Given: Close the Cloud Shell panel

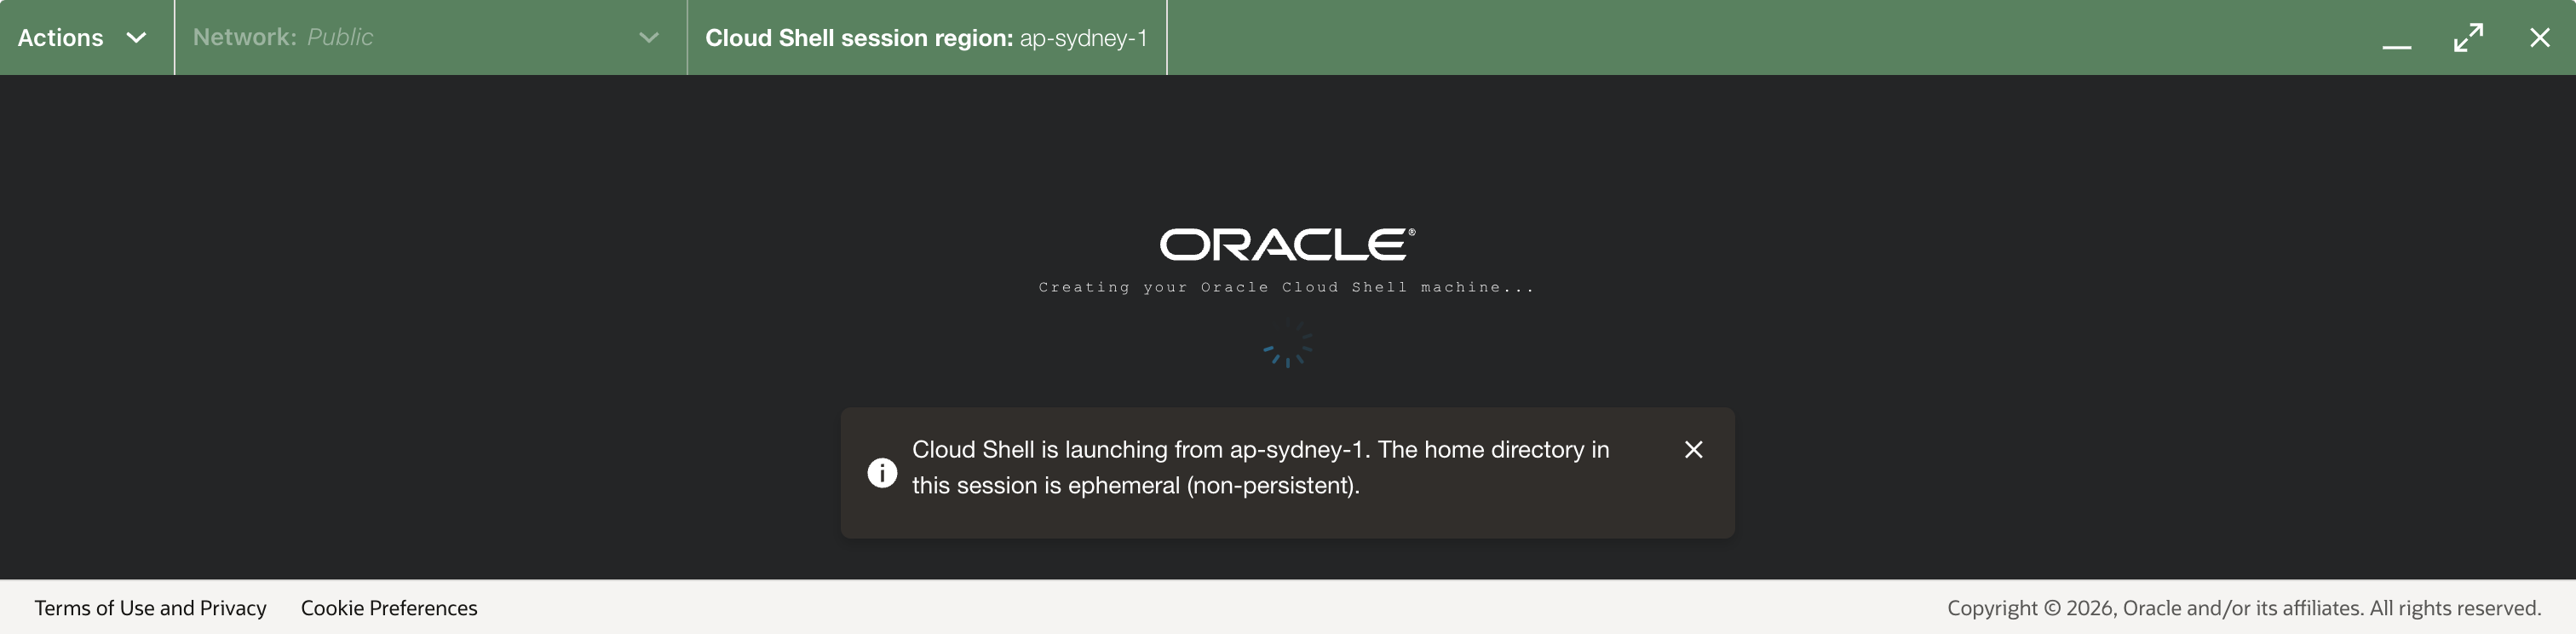Looking at the screenshot, I should (2540, 38).
